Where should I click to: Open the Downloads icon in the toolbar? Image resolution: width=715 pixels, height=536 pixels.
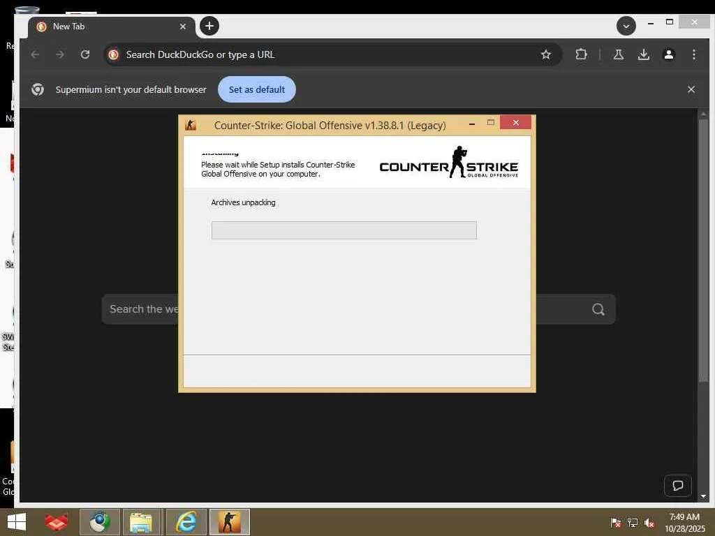point(643,54)
